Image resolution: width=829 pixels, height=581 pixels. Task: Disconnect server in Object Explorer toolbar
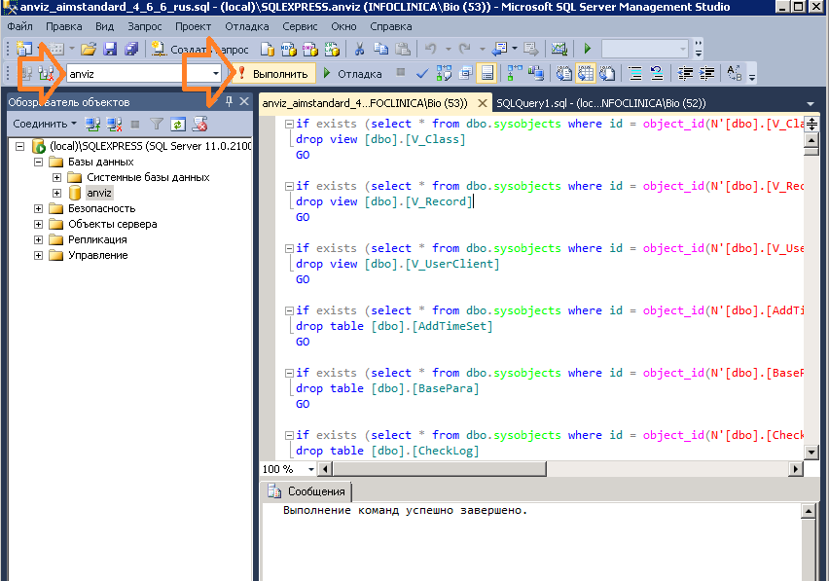pyautogui.click(x=114, y=125)
